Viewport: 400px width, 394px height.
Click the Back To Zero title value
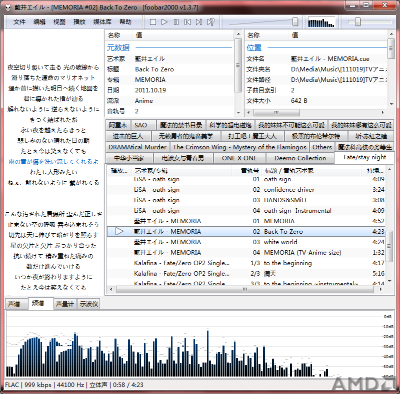(x=154, y=69)
